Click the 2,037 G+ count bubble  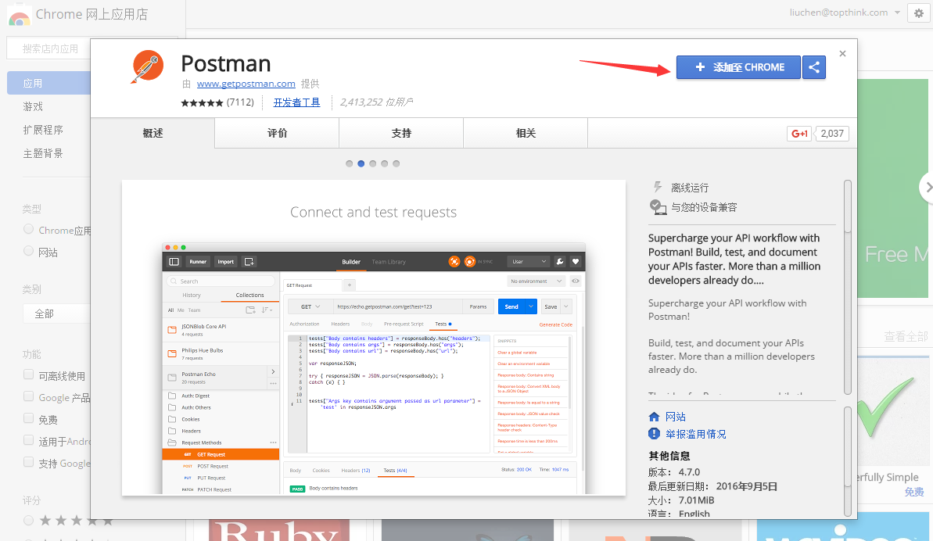pos(832,133)
